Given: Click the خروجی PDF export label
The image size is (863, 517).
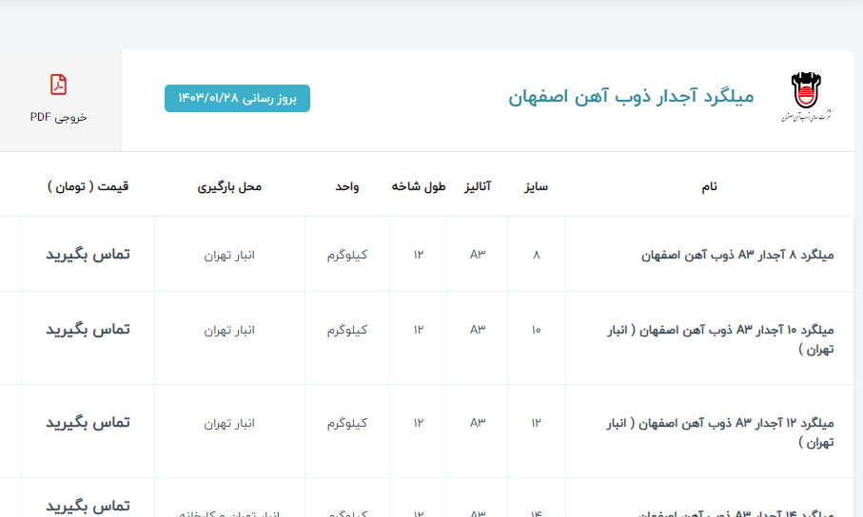Looking at the screenshot, I should pos(59,118).
